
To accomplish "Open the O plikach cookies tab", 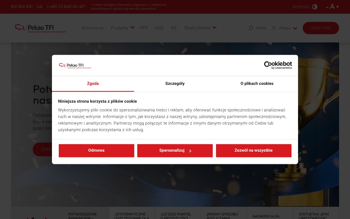I will (x=257, y=83).
